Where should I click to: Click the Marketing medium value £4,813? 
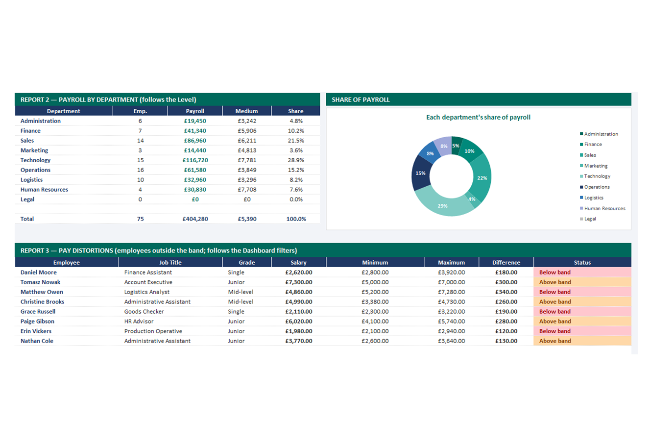pos(247,150)
